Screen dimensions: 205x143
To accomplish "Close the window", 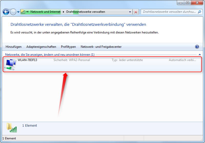I will [197, 3].
